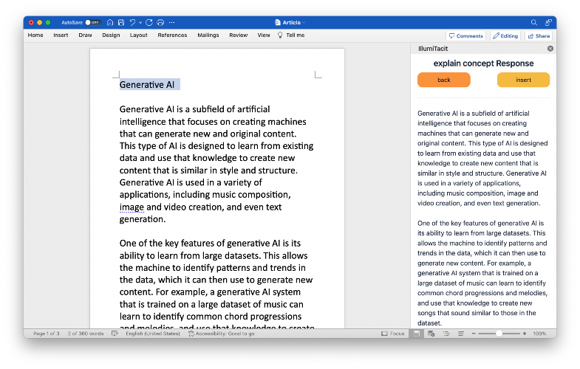The image size is (580, 369).
Task: Enable Focus mode in status bar
Action: [x=393, y=334]
